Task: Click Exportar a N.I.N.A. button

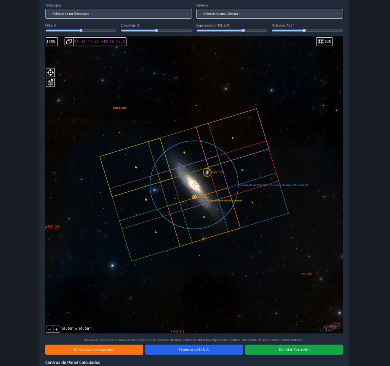Action: tap(194, 350)
